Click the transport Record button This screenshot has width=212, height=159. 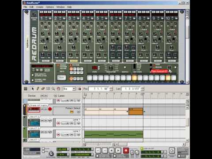pos(126,151)
